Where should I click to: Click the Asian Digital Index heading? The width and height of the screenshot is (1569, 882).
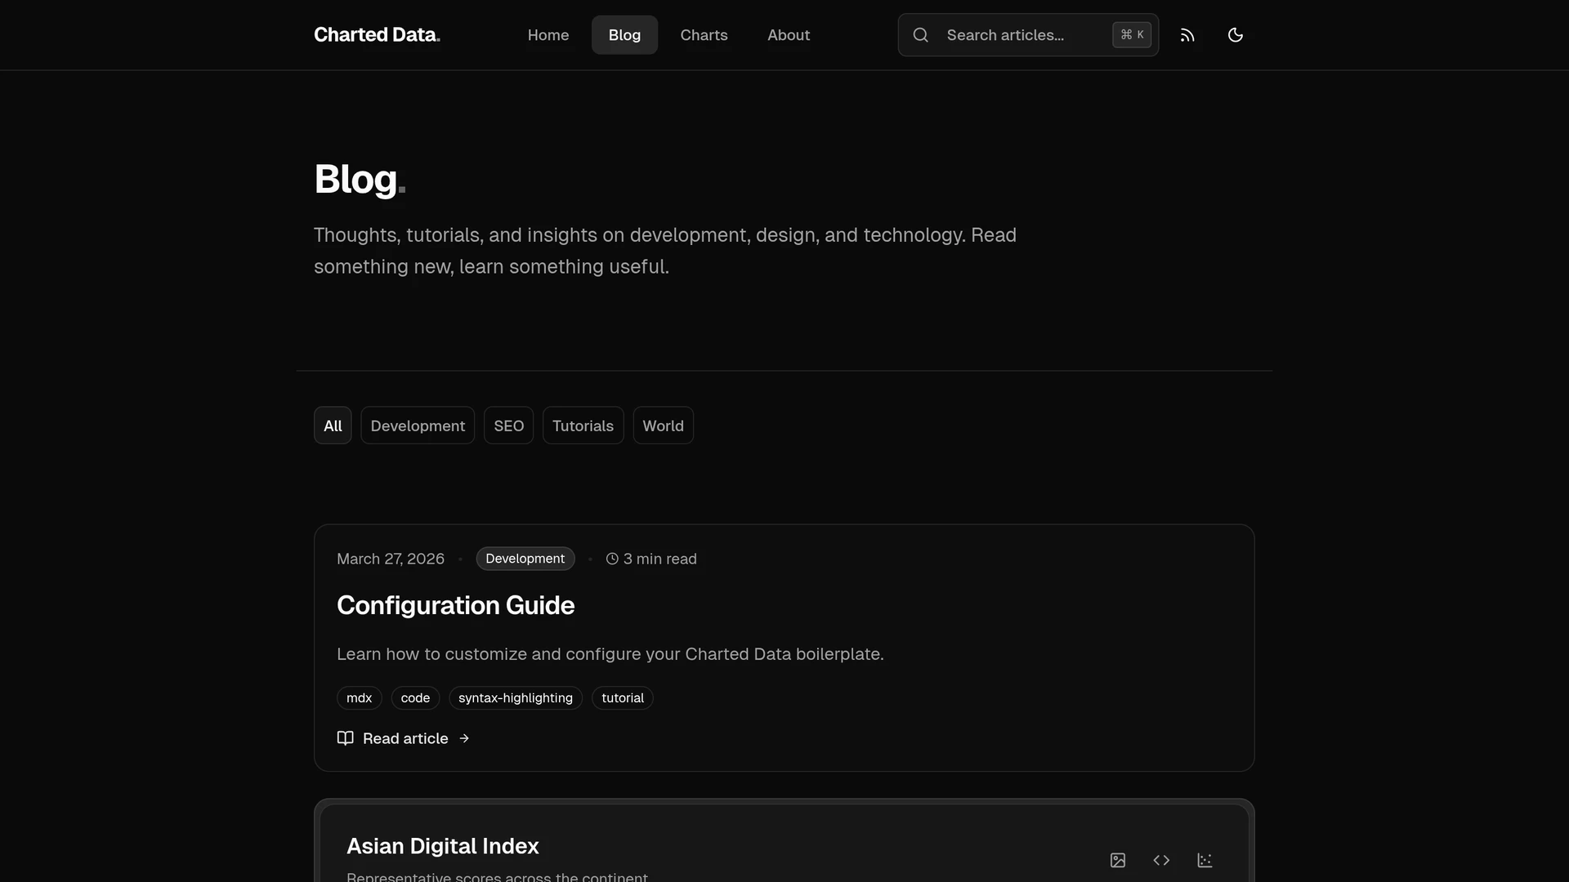tap(443, 846)
